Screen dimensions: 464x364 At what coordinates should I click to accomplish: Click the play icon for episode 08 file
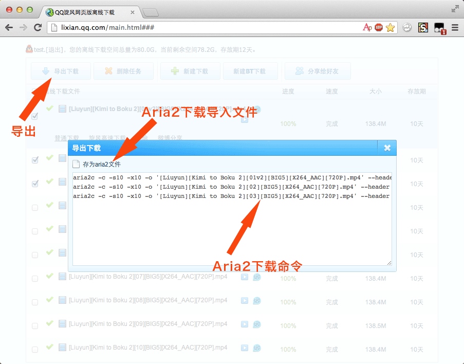(245, 300)
